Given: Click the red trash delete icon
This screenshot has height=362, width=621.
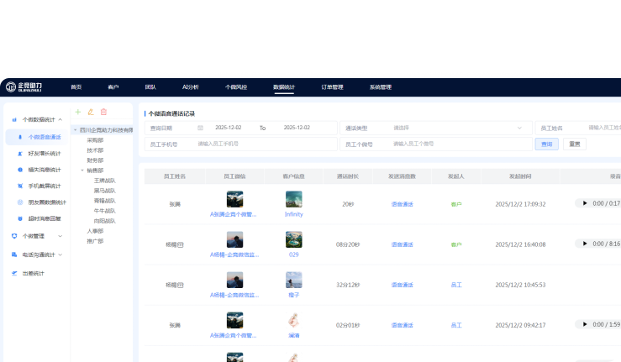Looking at the screenshot, I should point(103,112).
